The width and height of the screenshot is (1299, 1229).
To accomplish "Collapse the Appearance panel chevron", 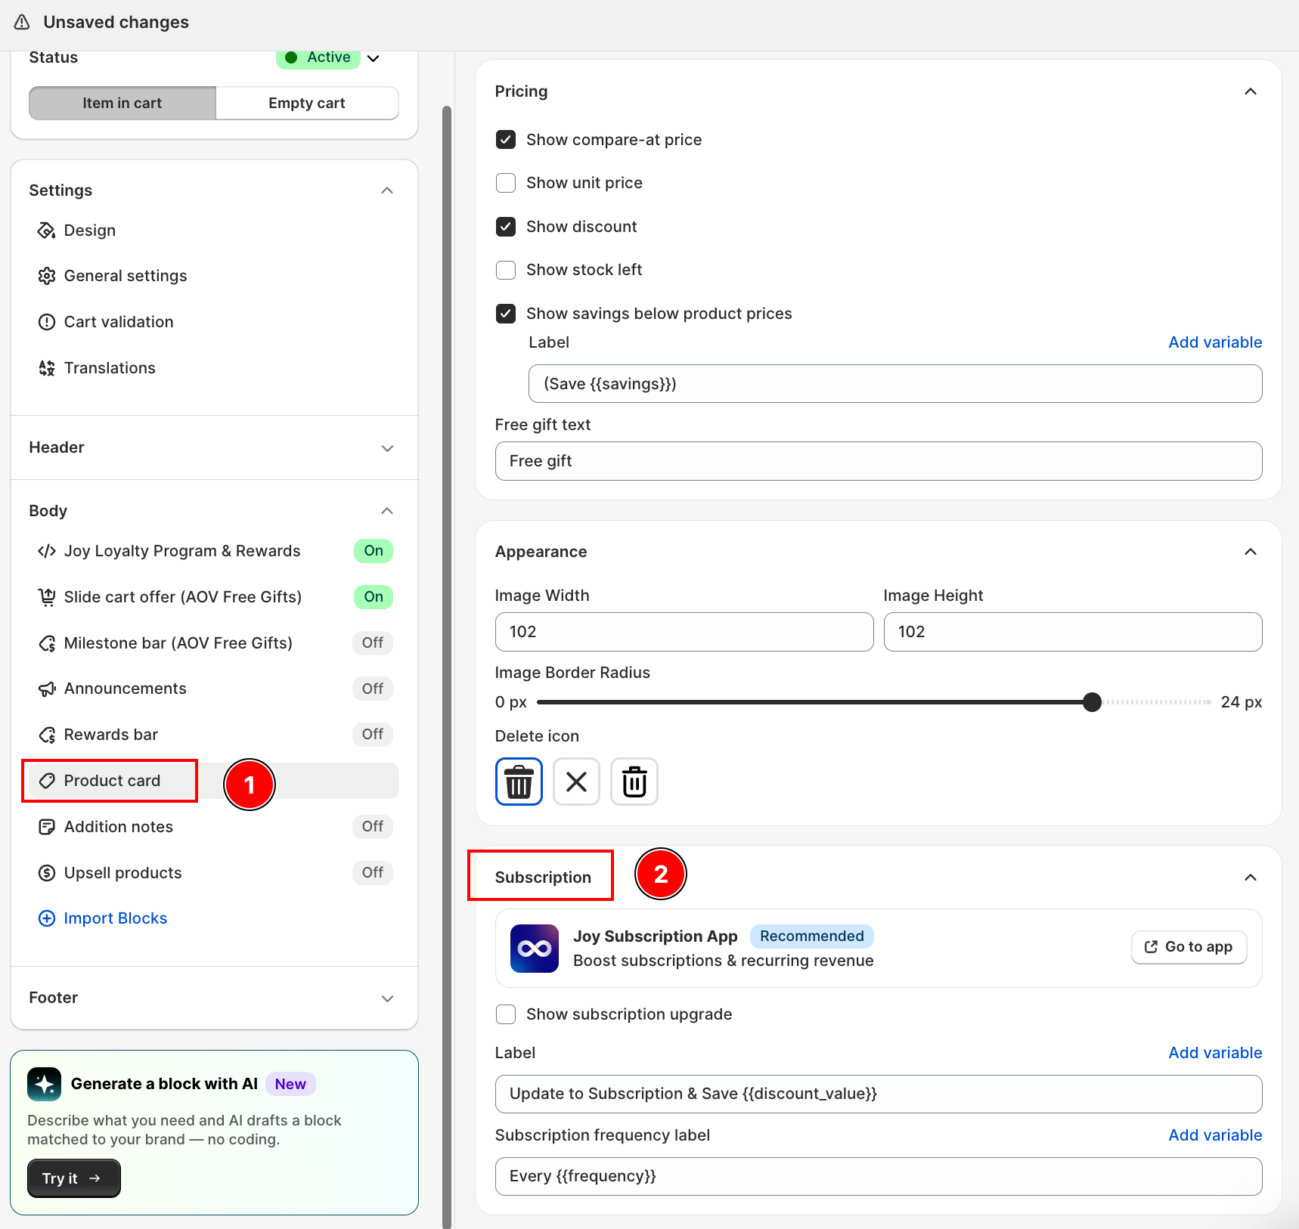I will [1251, 552].
